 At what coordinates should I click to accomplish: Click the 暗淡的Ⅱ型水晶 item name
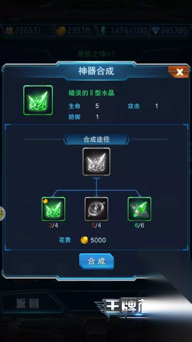point(92,93)
